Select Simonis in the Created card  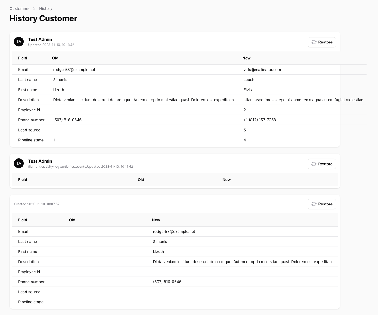pos(160,242)
